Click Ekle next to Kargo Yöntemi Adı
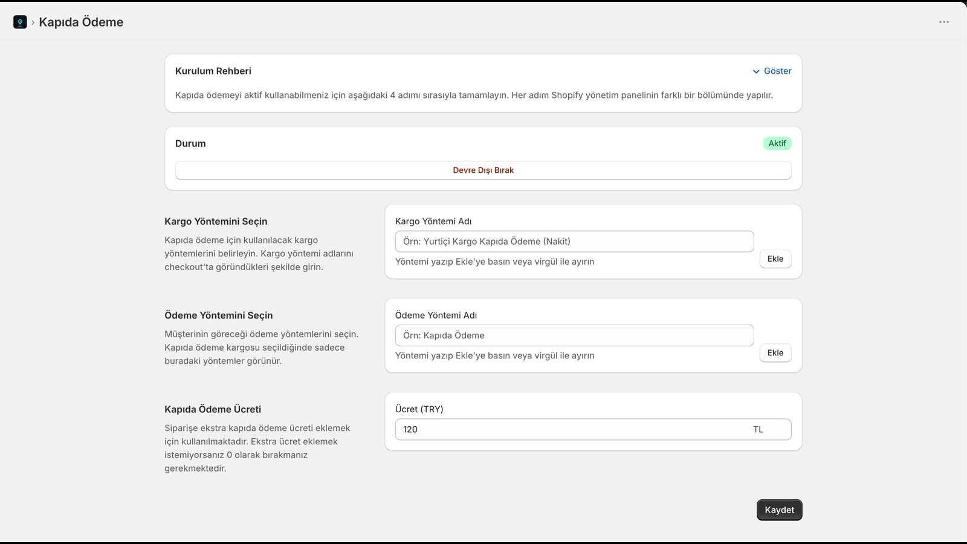Image resolution: width=967 pixels, height=544 pixels. point(775,259)
